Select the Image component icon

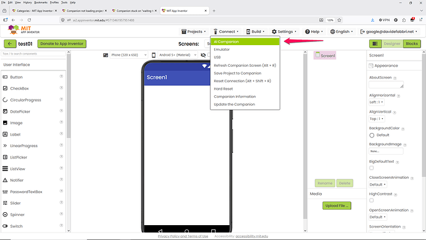[5, 122]
